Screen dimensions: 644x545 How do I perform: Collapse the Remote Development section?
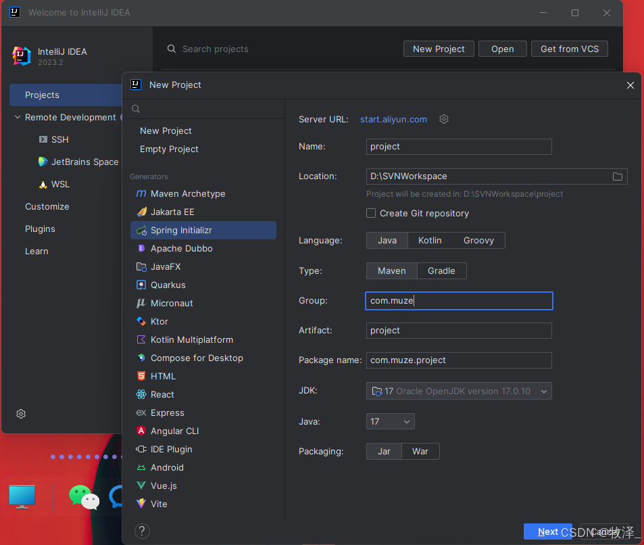tap(18, 117)
